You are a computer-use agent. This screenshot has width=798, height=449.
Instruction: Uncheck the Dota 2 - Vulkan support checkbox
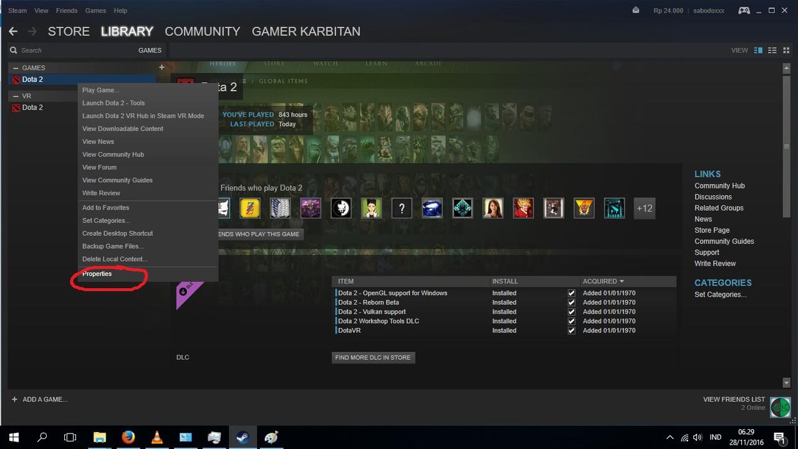click(x=572, y=312)
